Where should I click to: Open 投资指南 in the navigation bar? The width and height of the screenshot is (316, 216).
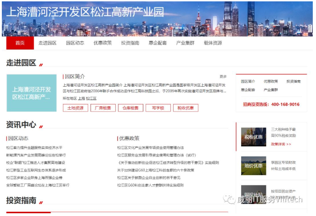pyautogui.click(x=130, y=43)
